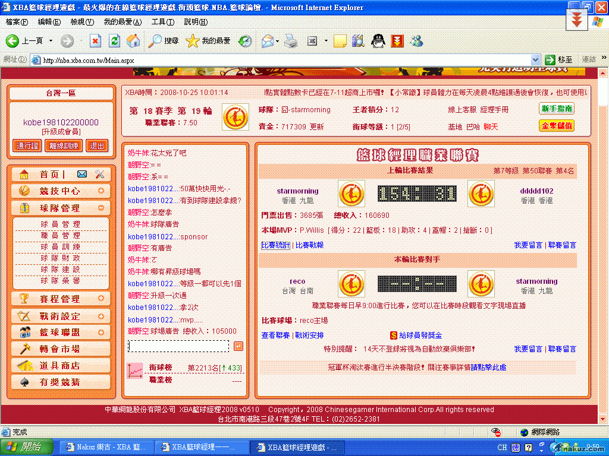Screen dimensions: 609x456
Task: Click the IE Home icon
Action: 133,41
